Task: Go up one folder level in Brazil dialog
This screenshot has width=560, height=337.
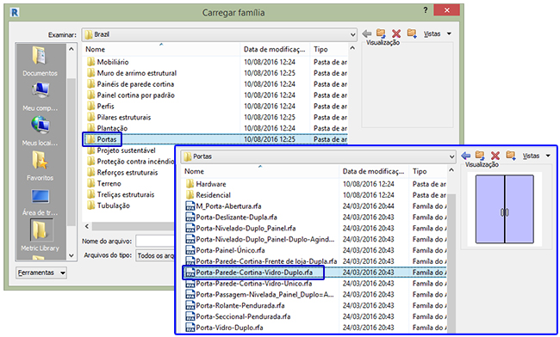Action: [381, 34]
